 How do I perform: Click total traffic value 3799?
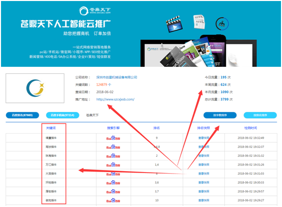[224, 100]
